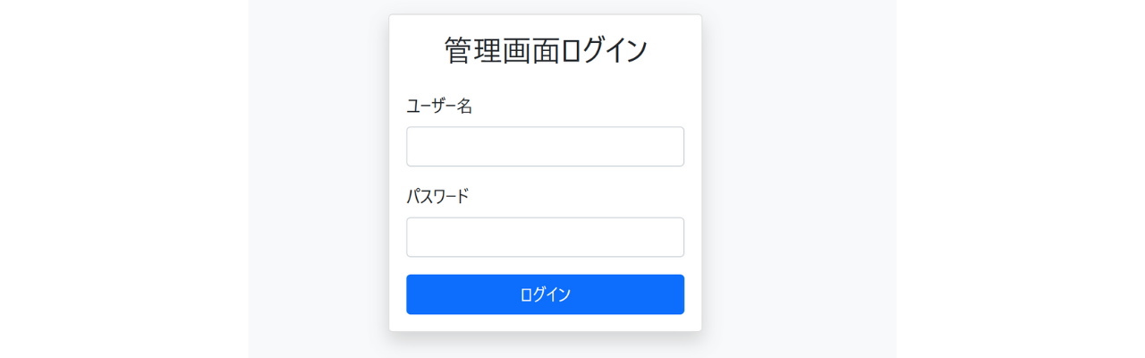Click the login card title text

pyautogui.click(x=546, y=50)
